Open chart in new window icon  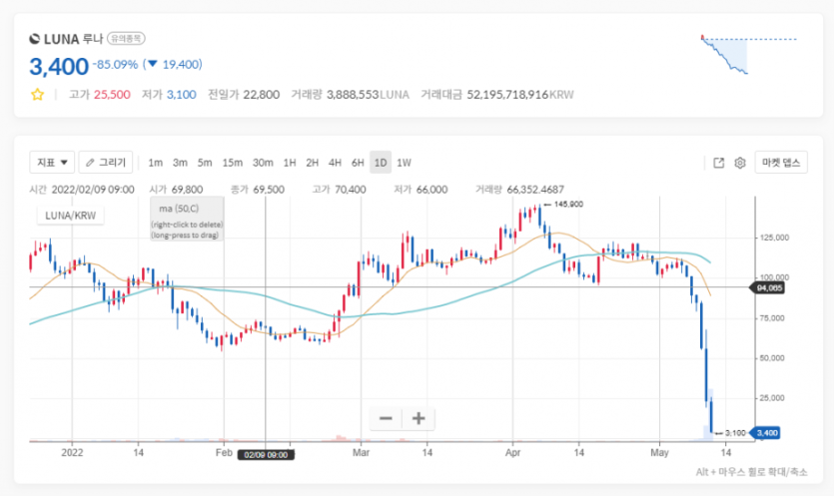[x=718, y=163]
